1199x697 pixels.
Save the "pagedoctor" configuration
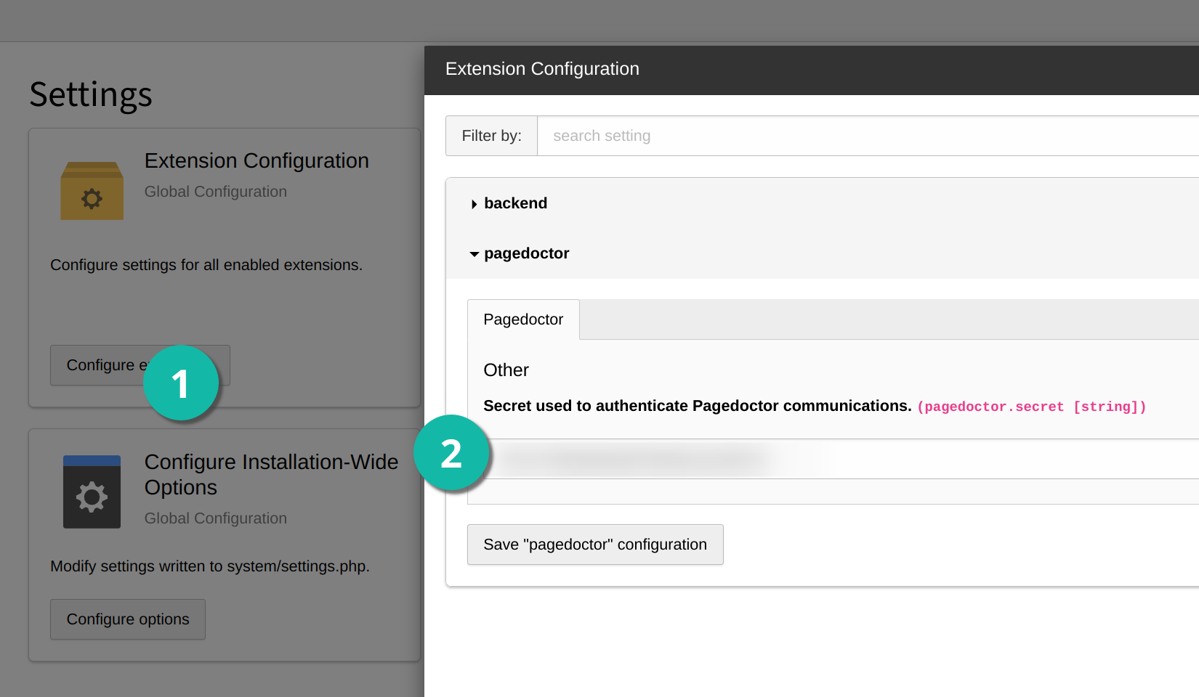[595, 545]
